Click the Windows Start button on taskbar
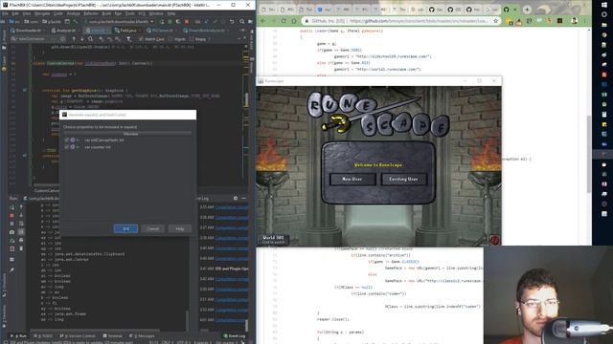The height and width of the screenshot is (344, 613). point(604,5)
